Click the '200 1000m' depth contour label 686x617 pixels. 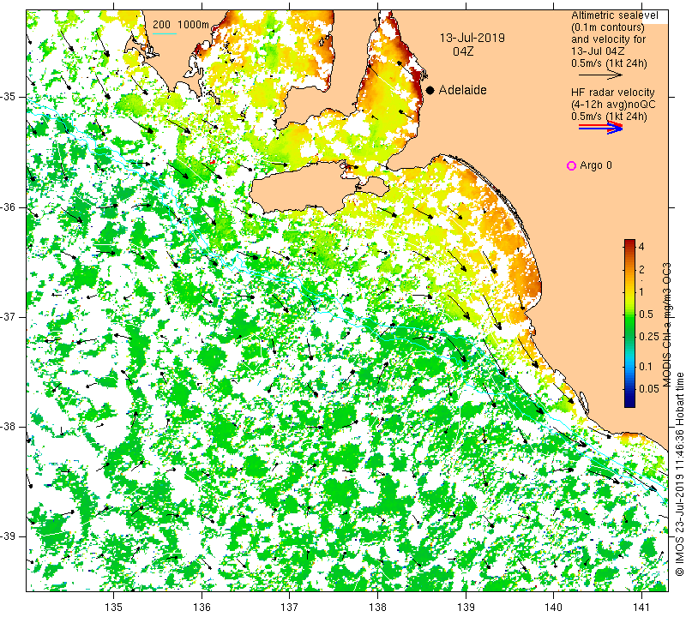[x=181, y=25]
